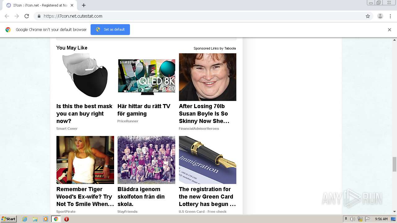Click 'Is this the best mask' headline
The image size is (397, 223).
pyautogui.click(x=84, y=114)
